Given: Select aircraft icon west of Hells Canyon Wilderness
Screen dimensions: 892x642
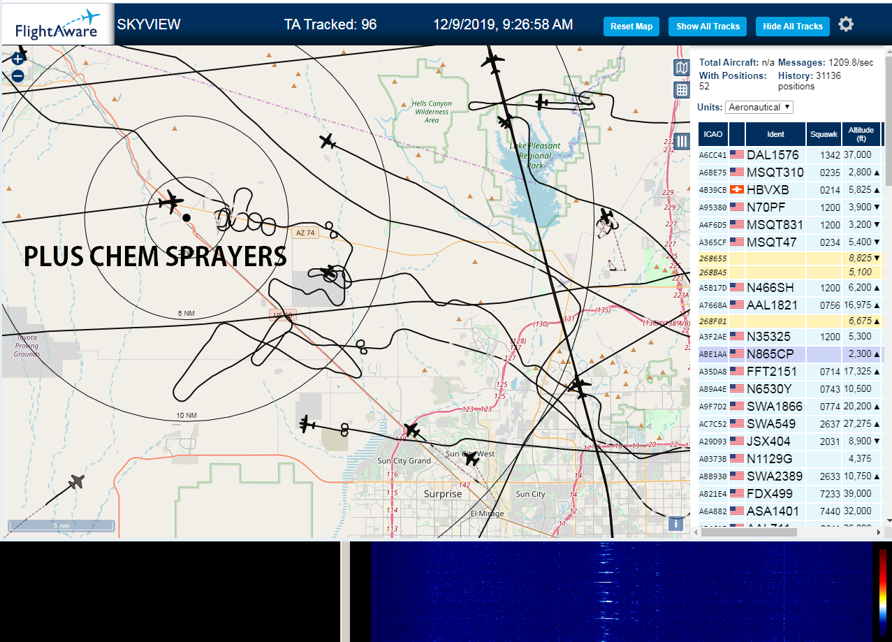Looking at the screenshot, I should [x=328, y=142].
